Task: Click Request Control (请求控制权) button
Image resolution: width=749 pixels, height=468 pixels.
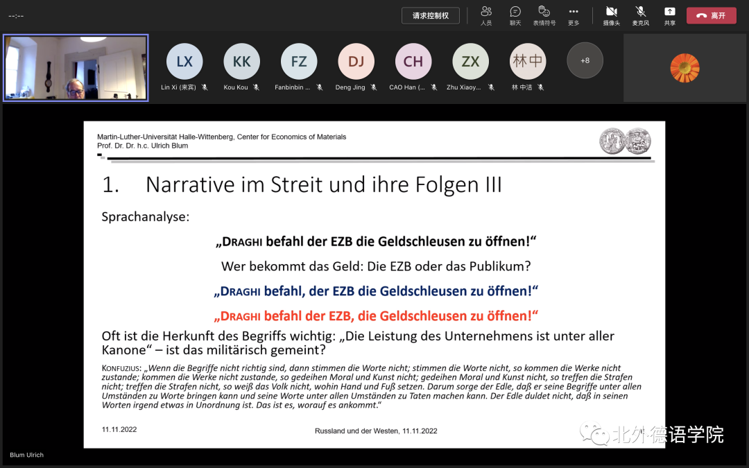Action: tap(430, 15)
